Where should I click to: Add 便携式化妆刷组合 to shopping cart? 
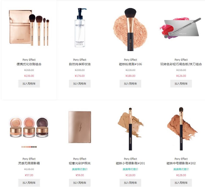coord(29,84)
